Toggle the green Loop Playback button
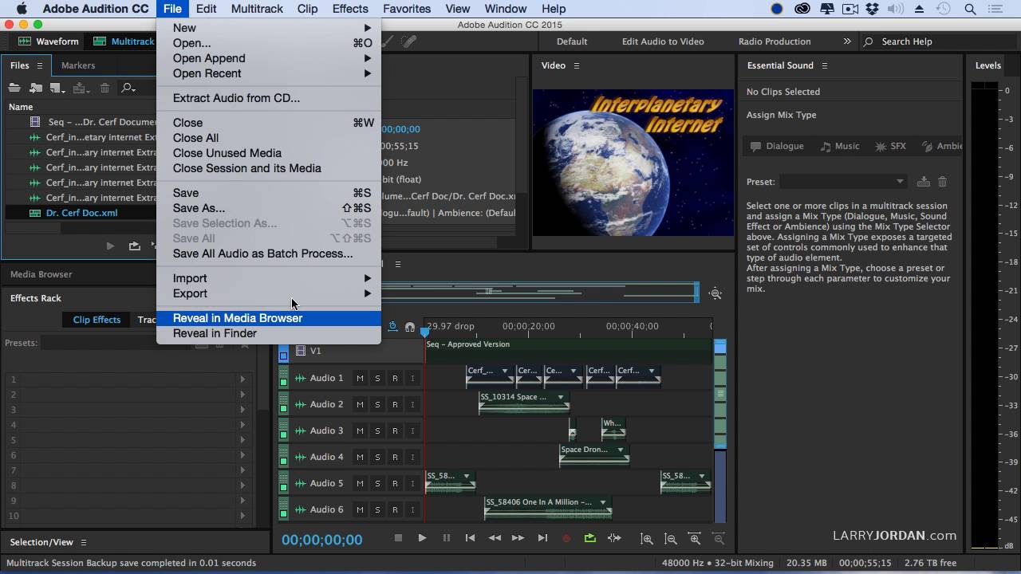 (590, 538)
